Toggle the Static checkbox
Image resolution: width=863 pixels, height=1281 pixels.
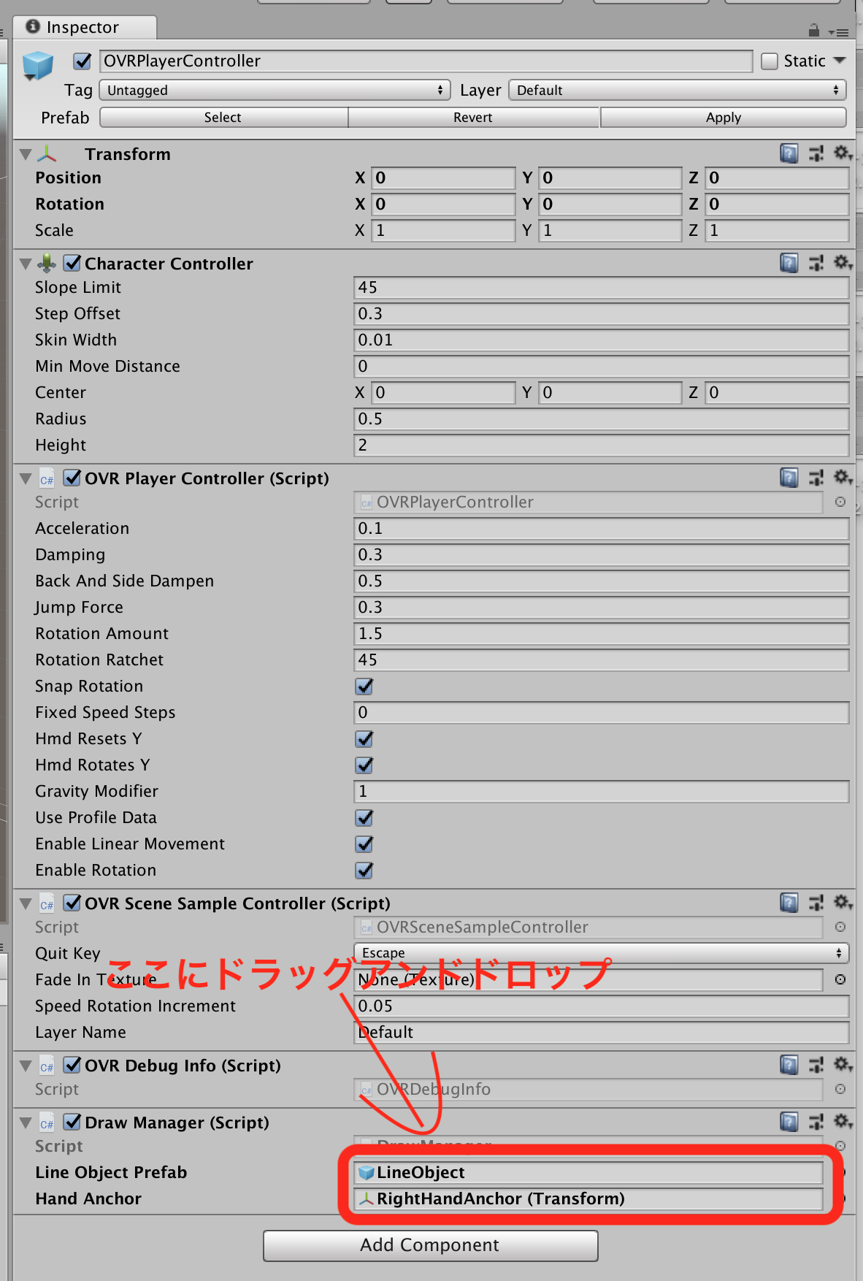[770, 61]
